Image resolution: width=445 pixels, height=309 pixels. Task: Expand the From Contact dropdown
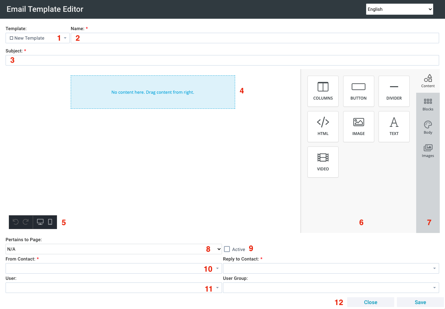click(x=113, y=268)
